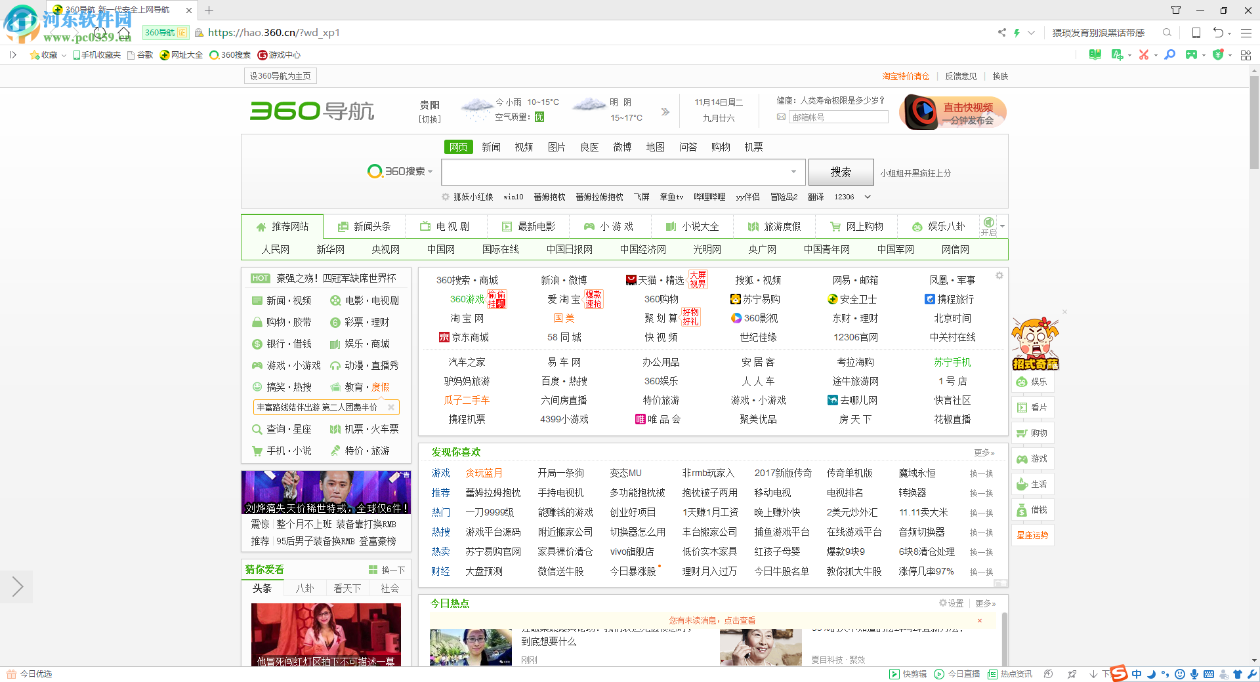Image resolution: width=1260 pixels, height=682 pixels.
Task: Click 设360导航为主页 button
Action: [280, 76]
